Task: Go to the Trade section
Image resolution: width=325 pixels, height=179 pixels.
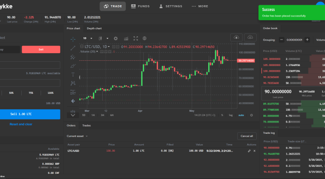Action: click(x=113, y=6)
